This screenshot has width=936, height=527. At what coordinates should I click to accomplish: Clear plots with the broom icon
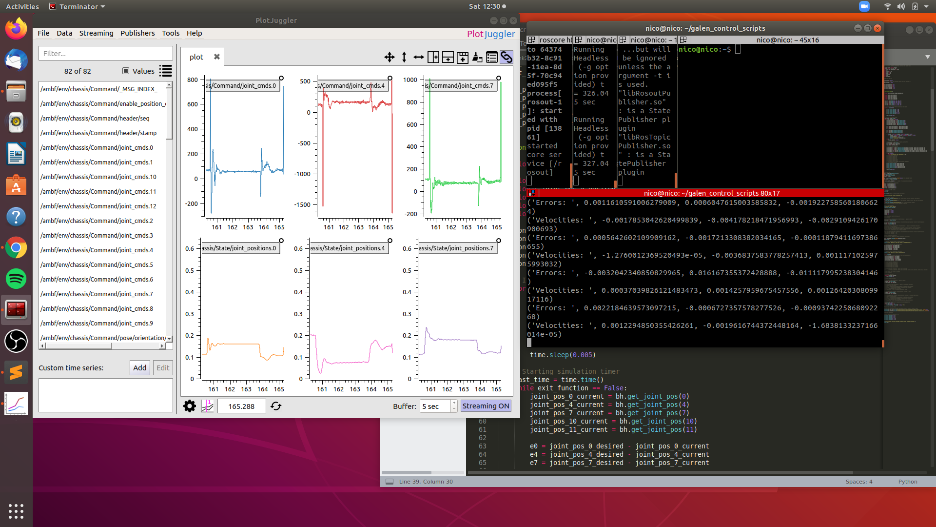coord(477,57)
